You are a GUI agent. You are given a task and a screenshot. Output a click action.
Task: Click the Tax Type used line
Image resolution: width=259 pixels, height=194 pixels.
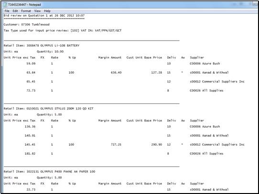pyautogui.click(x=63, y=31)
